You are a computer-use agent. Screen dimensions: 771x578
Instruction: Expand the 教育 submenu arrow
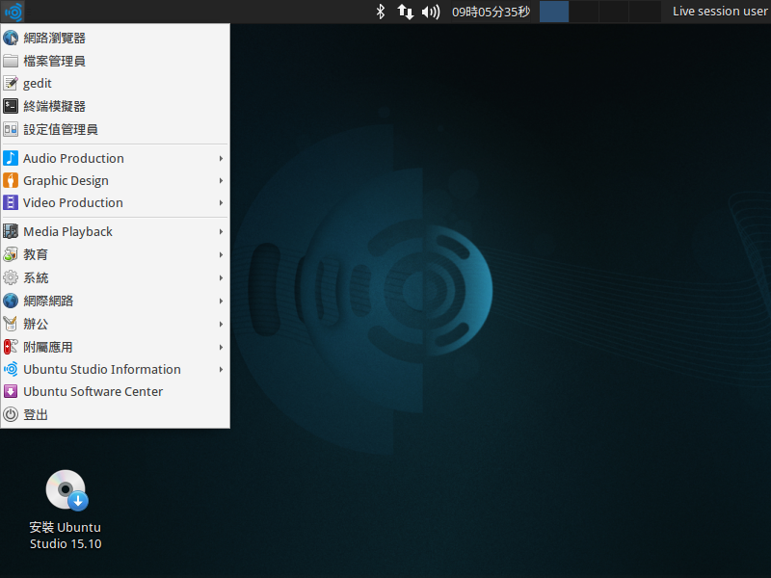[222, 254]
